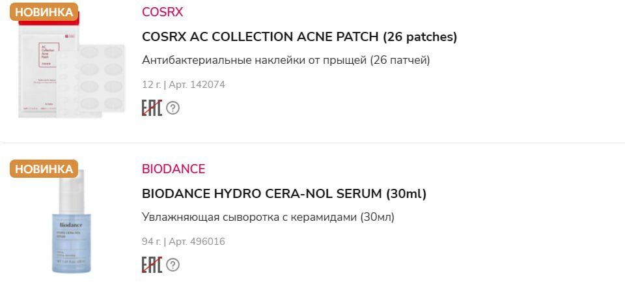Open the help question mark for Biodance serum
This screenshot has width=625, height=282.
pos(173,264)
